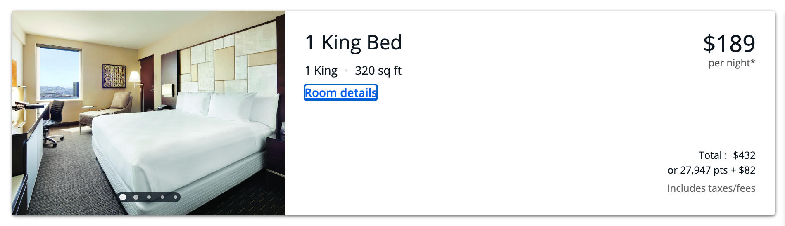Select the first carousel dot indicator
Image resolution: width=785 pixels, height=226 pixels.
123,197
